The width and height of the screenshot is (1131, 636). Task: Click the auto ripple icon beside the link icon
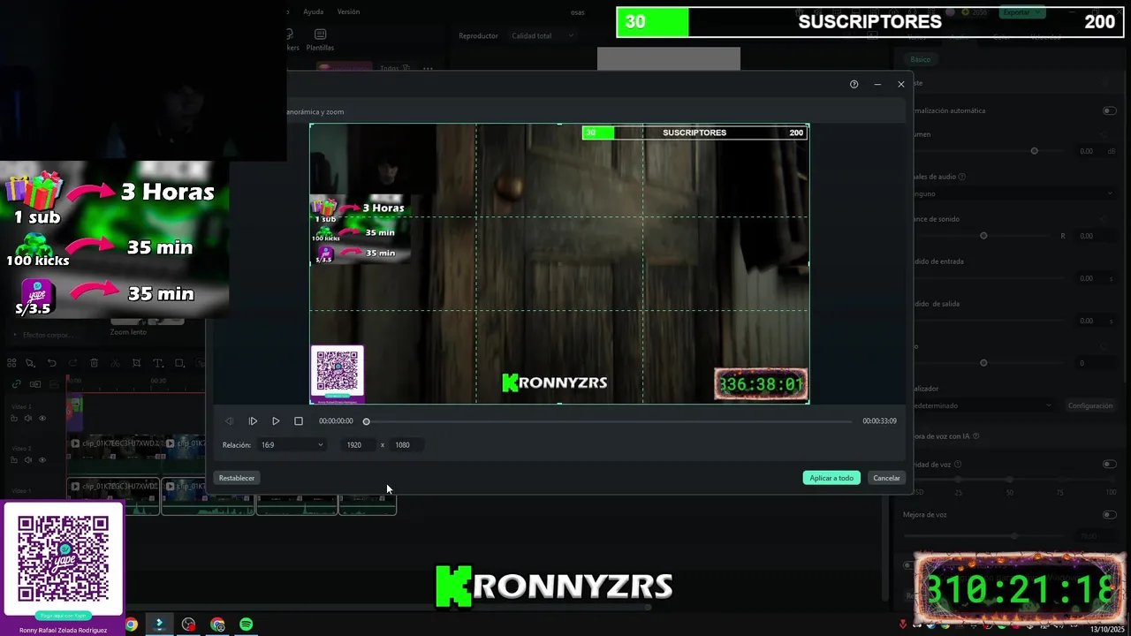(x=35, y=384)
